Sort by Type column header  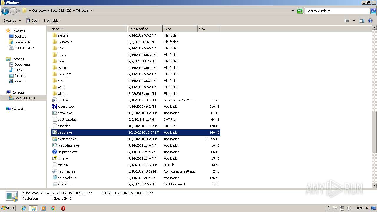tap(180, 29)
